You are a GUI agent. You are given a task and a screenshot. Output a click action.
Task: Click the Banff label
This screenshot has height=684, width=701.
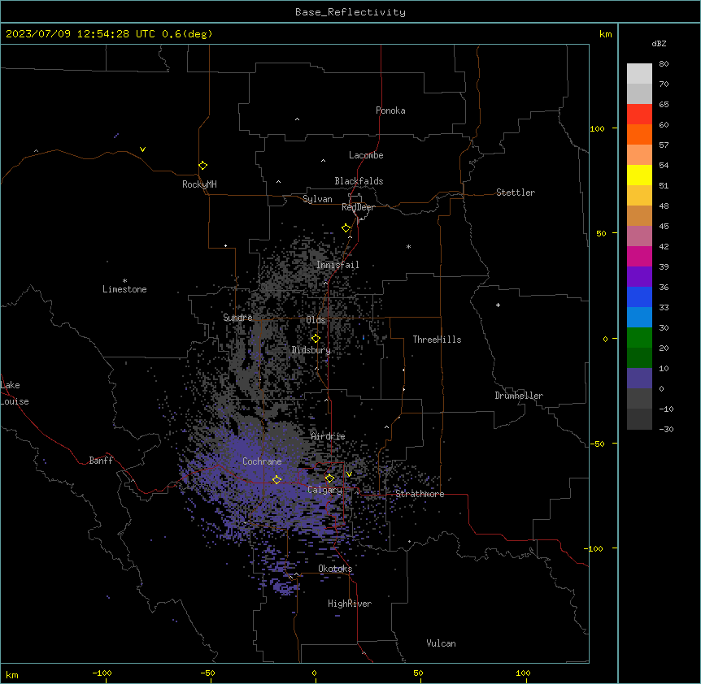click(101, 461)
